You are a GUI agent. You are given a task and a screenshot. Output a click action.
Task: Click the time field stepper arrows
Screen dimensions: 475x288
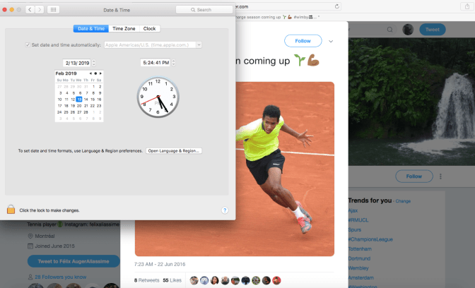(x=172, y=63)
